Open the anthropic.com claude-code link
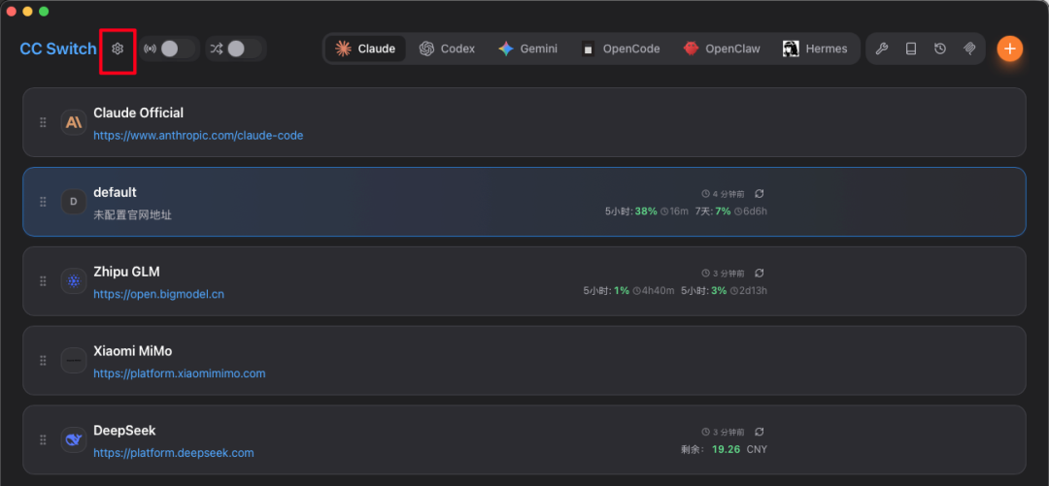 coord(198,136)
